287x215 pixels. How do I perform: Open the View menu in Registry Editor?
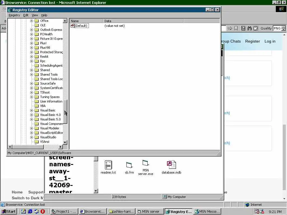[35, 15]
